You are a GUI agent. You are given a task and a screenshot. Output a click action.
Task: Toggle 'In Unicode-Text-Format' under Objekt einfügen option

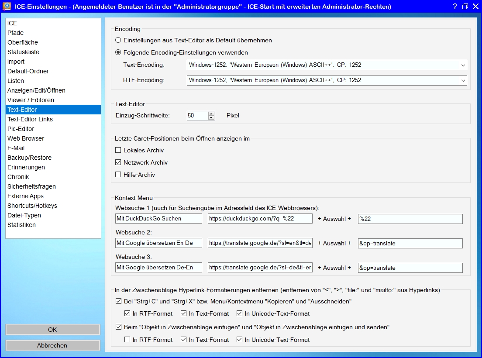click(239, 340)
